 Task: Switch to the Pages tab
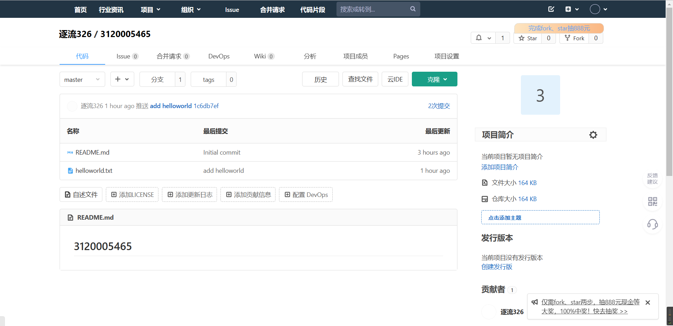click(401, 56)
